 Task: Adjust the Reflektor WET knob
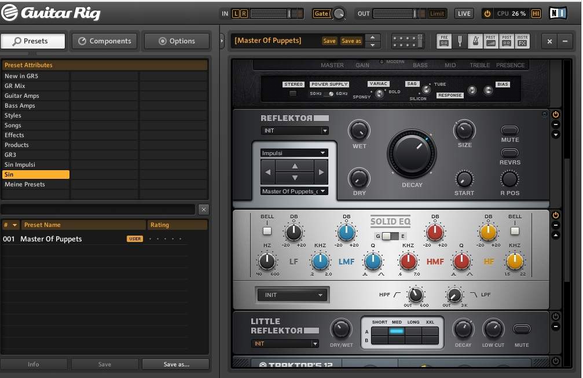359,131
